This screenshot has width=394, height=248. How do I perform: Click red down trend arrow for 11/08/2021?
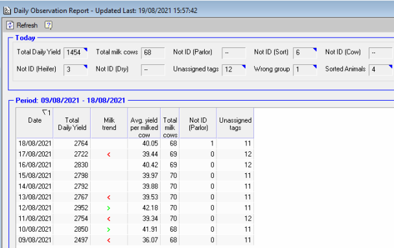[x=109, y=219]
